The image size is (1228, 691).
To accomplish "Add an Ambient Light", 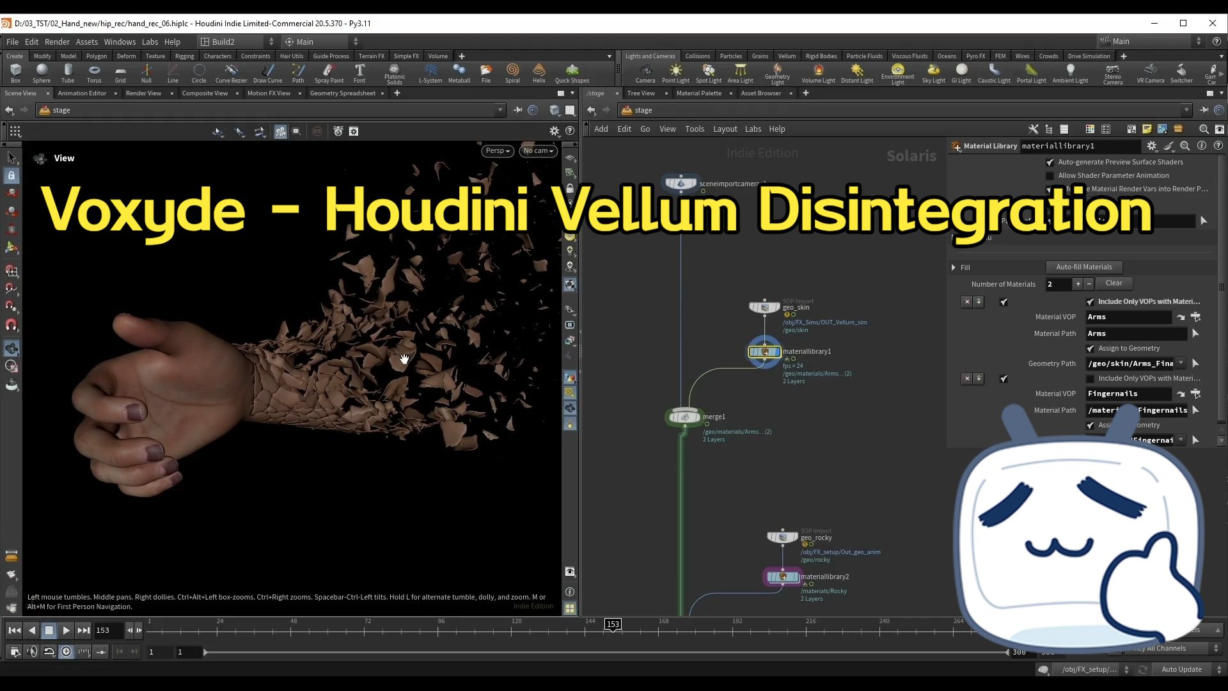I will coord(1071,73).
